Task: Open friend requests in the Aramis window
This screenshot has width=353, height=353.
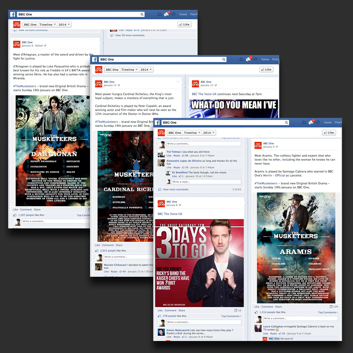Action: 304,122
